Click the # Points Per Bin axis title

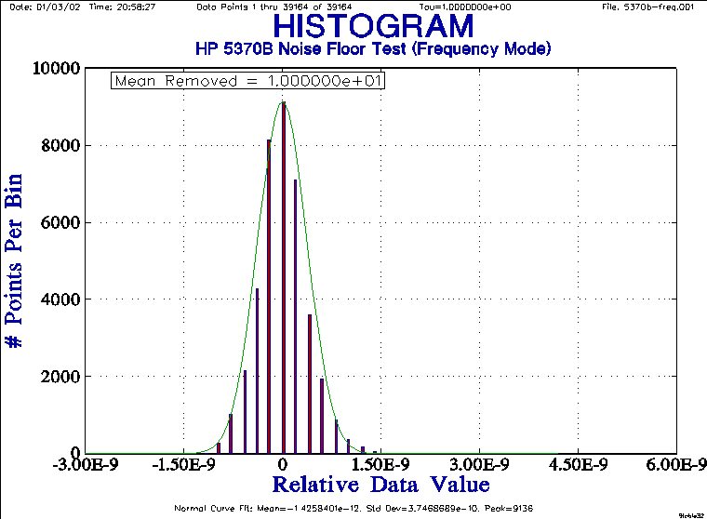[x=14, y=260]
